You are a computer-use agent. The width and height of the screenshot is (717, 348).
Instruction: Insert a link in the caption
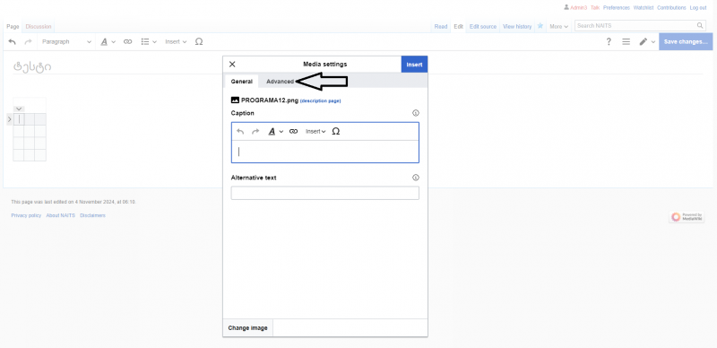click(x=294, y=132)
